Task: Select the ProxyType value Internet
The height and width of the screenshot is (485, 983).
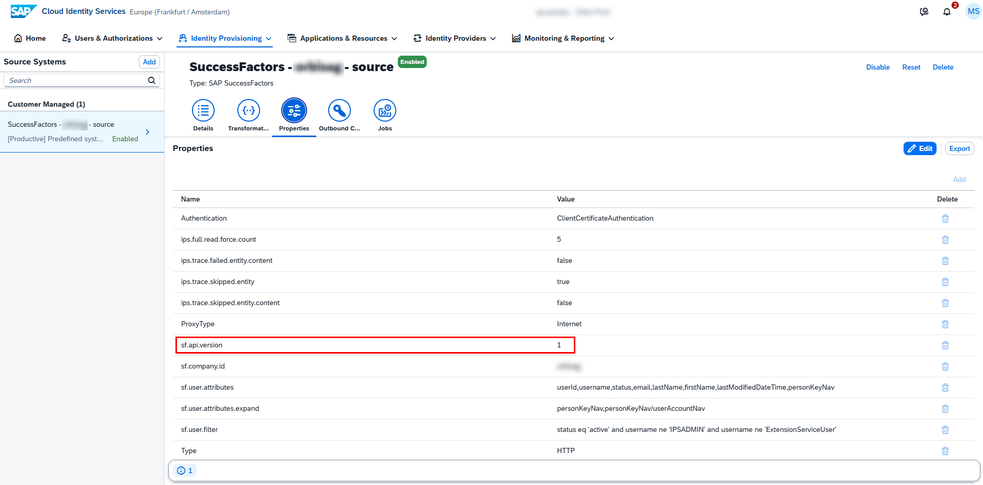Action: [x=569, y=324]
